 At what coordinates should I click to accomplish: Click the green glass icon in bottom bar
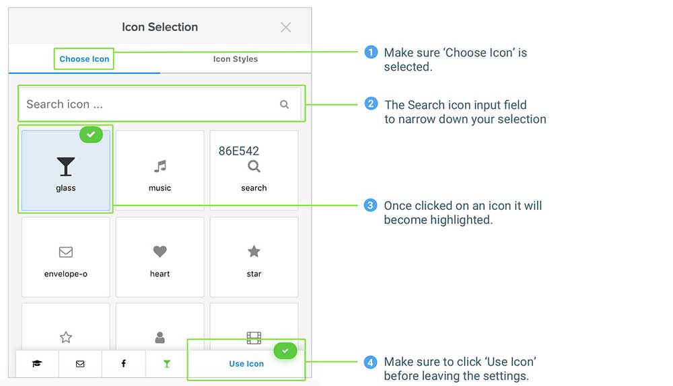pos(167,364)
